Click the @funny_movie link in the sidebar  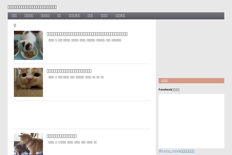click(176, 151)
